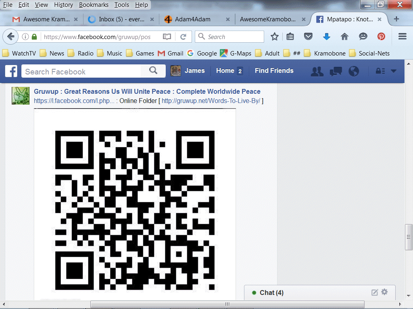The width and height of the screenshot is (413, 309).
Task: Open the Help menu
Action: [142, 5]
